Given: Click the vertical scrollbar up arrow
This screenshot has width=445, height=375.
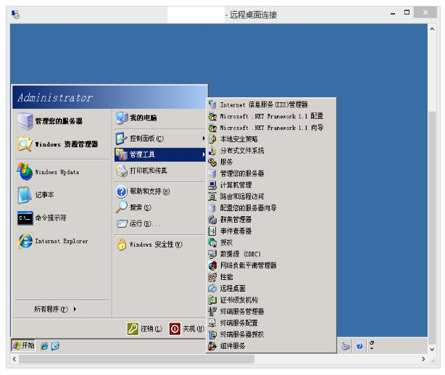Looking at the screenshot, I should coord(432,29).
